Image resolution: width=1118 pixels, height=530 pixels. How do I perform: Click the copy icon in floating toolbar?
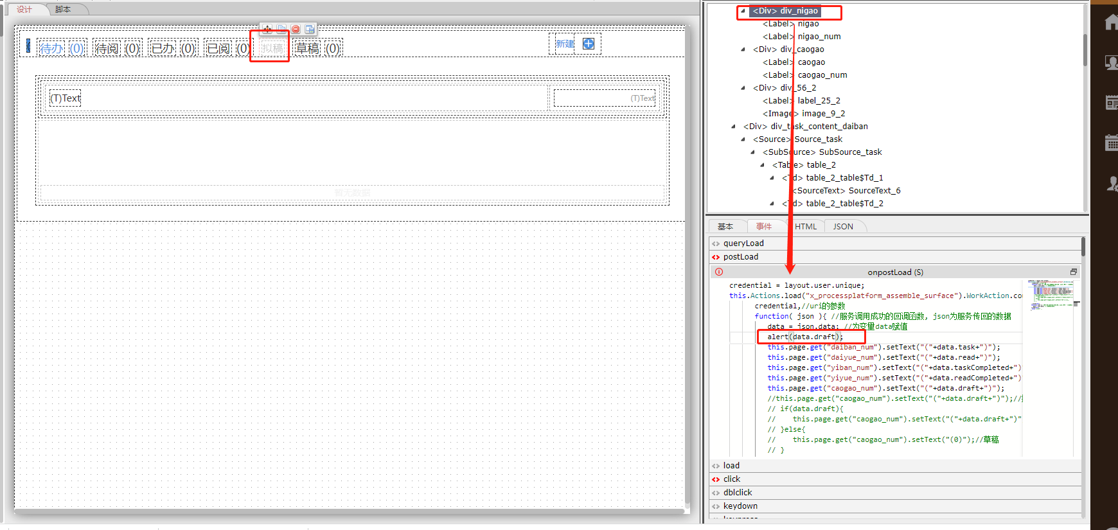[281, 29]
